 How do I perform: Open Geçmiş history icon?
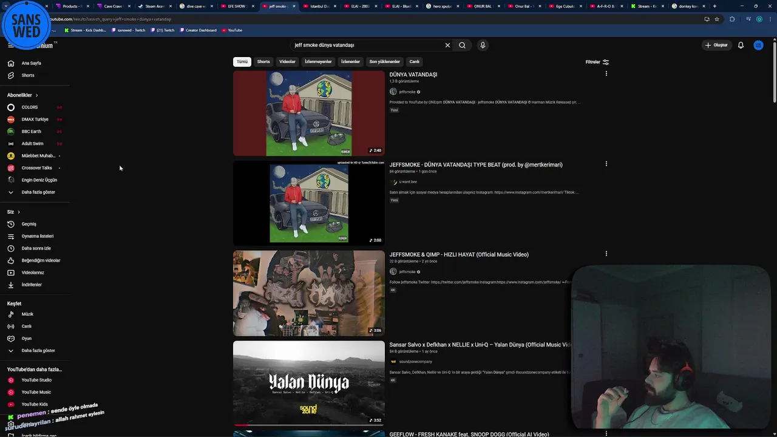tap(11, 224)
